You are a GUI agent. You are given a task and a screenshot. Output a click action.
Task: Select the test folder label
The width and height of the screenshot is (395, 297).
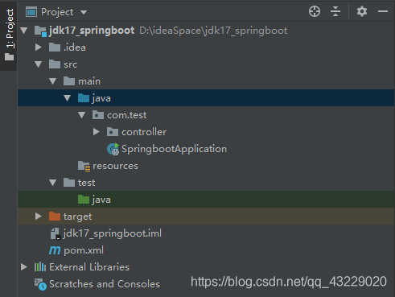(x=86, y=183)
